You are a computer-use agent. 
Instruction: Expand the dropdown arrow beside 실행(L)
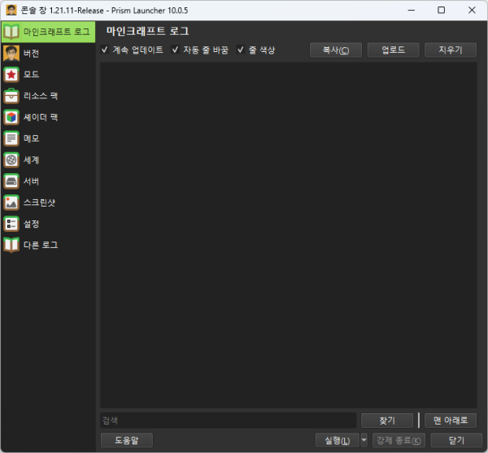pyautogui.click(x=364, y=440)
